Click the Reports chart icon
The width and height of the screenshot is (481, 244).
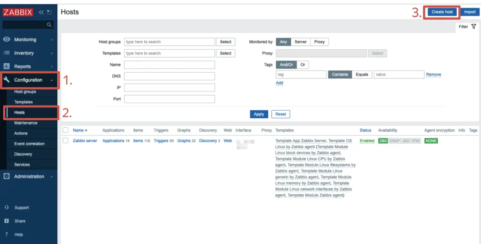tap(7, 66)
